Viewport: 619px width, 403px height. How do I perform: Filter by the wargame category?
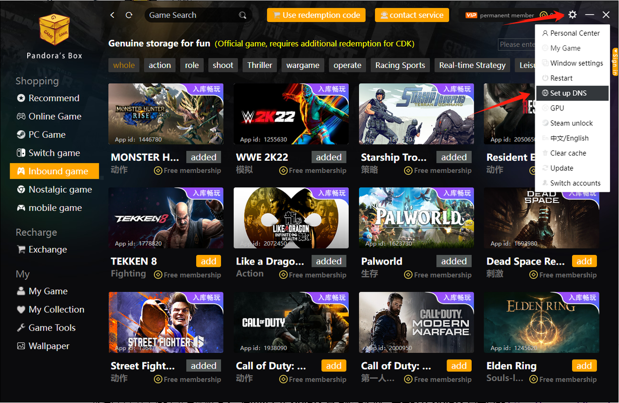point(303,65)
